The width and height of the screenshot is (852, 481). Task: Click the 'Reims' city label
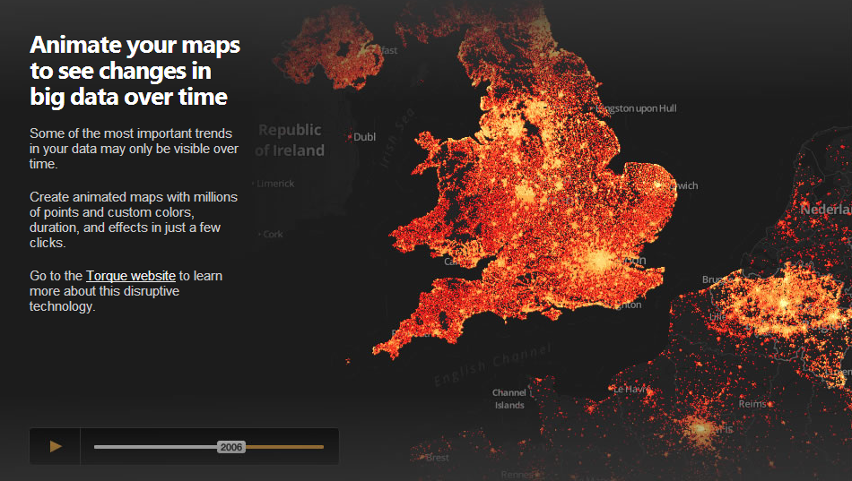tap(752, 403)
